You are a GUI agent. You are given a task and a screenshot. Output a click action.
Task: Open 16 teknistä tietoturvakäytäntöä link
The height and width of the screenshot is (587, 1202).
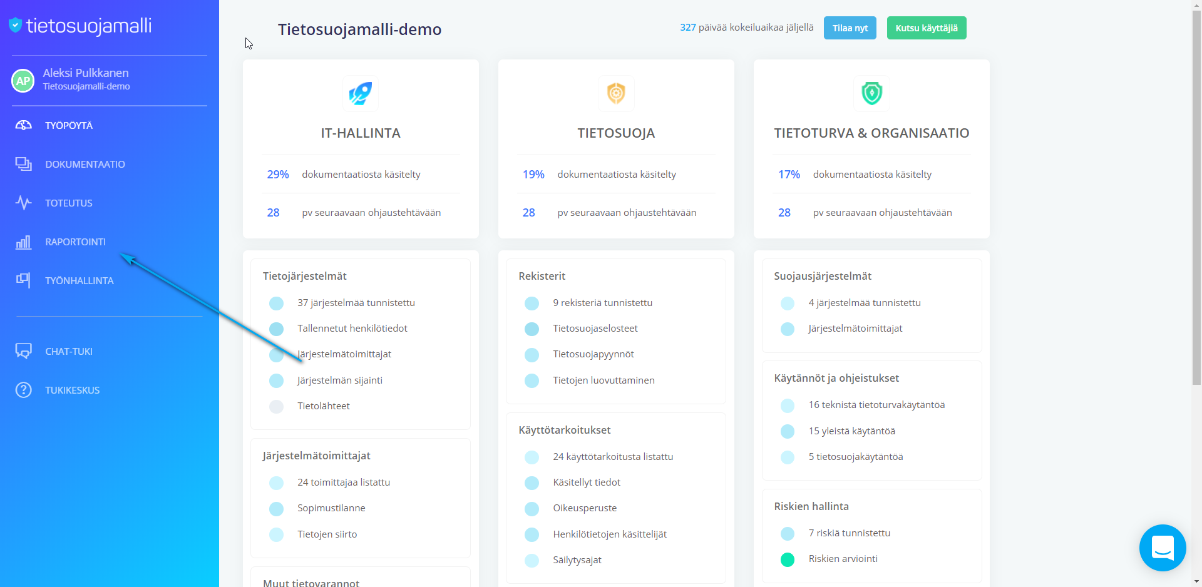(x=876, y=404)
